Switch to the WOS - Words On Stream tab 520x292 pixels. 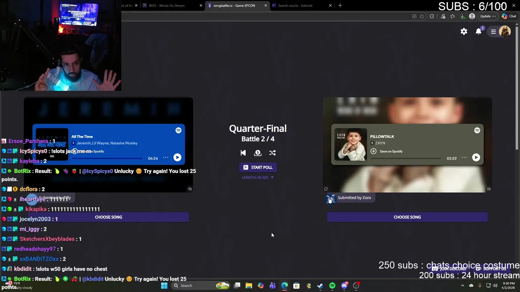167,6
